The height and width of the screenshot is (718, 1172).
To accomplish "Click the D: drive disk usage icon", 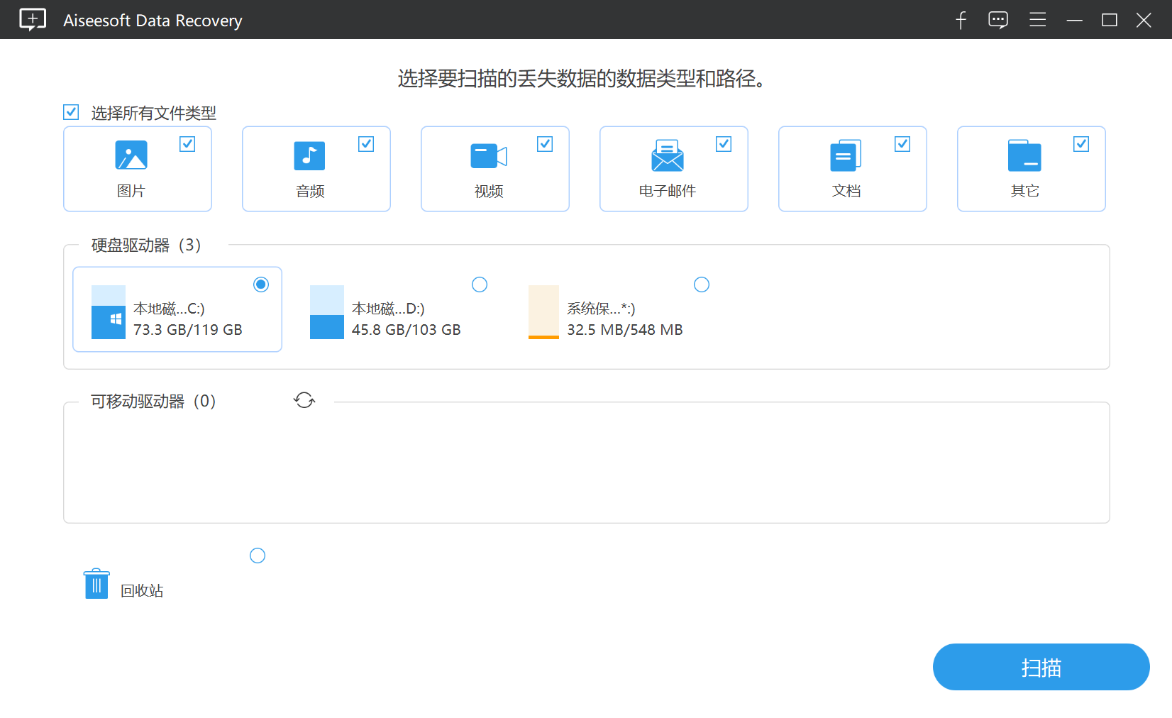I will 327,312.
